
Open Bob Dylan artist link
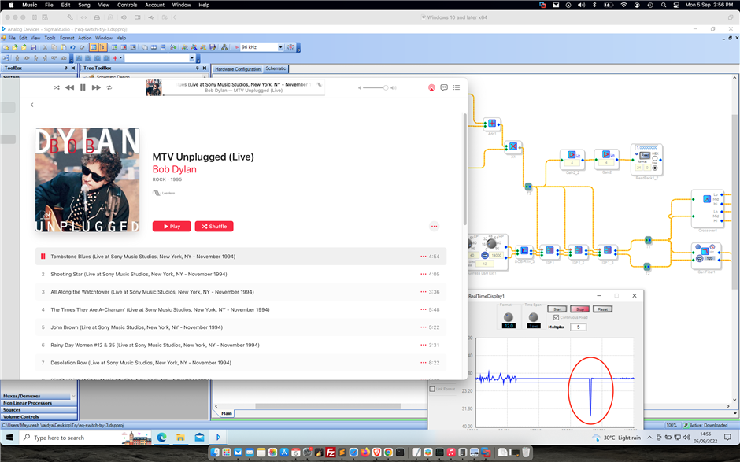tap(174, 169)
